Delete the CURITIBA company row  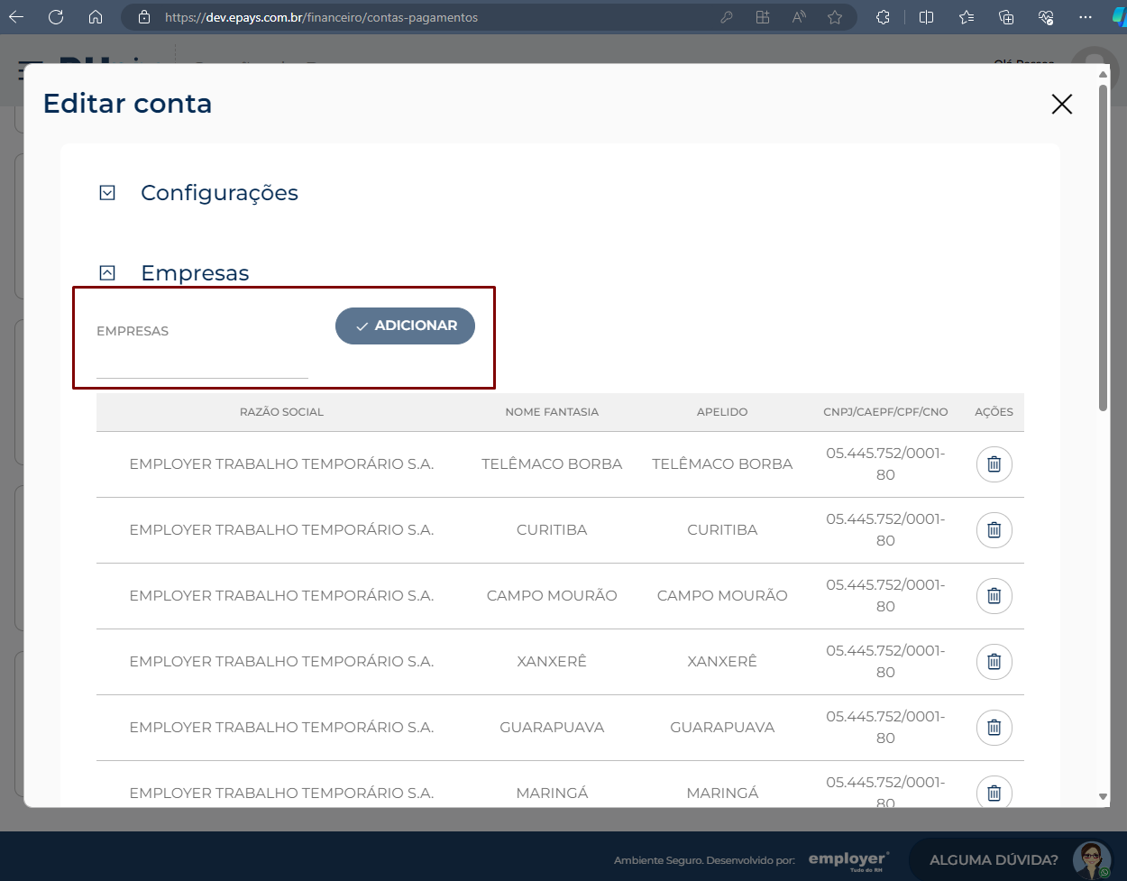[994, 530]
